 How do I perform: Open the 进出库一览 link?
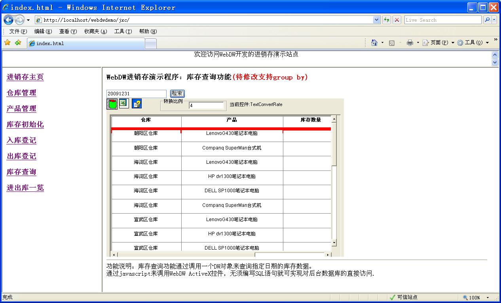pos(25,188)
